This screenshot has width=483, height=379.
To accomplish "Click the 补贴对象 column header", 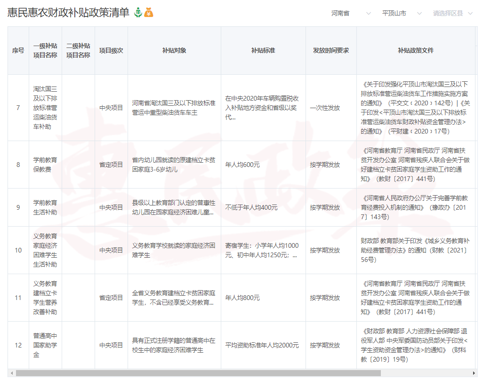I will click(x=174, y=50).
